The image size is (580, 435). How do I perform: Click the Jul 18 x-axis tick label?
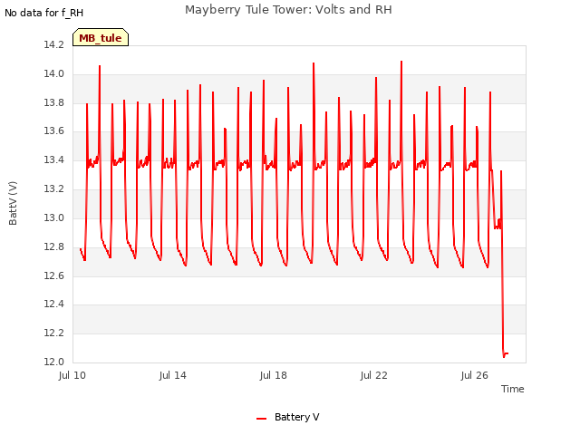(x=274, y=375)
